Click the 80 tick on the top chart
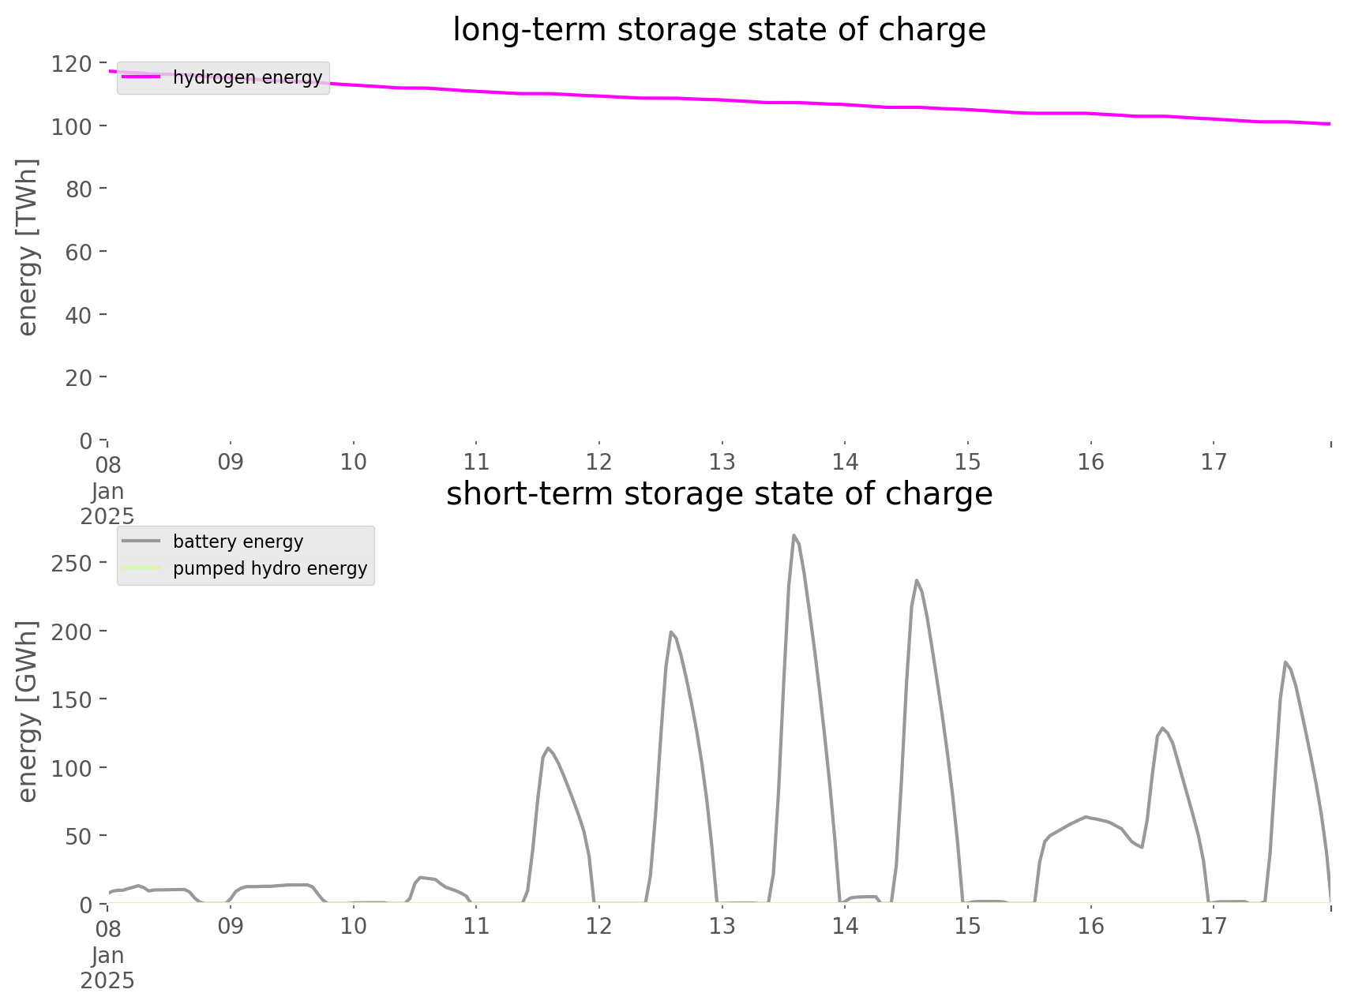The width and height of the screenshot is (1347, 1008). coord(80,189)
